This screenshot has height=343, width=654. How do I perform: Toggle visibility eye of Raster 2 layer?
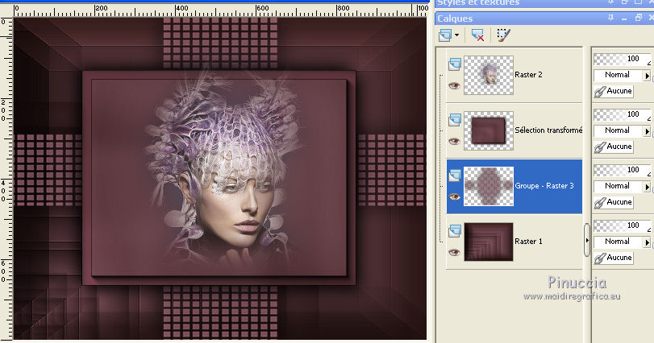[x=454, y=85]
